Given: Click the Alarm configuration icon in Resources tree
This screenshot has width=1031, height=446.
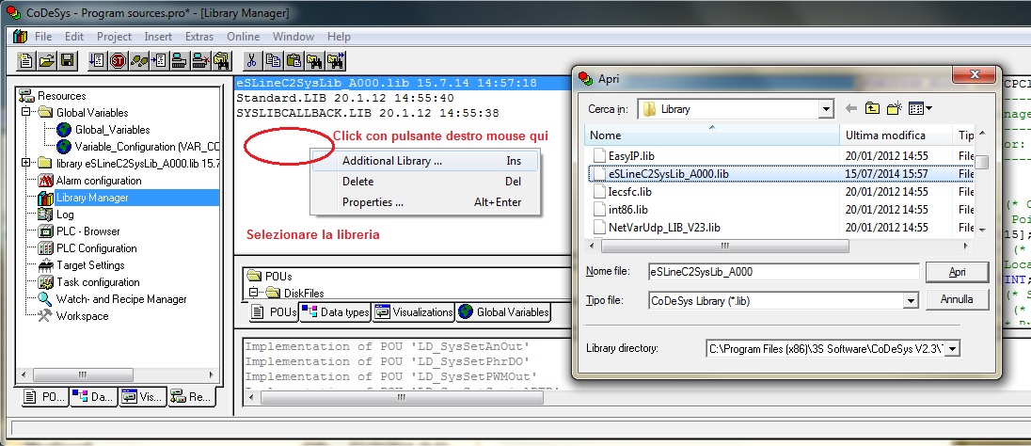Looking at the screenshot, I should point(45,181).
